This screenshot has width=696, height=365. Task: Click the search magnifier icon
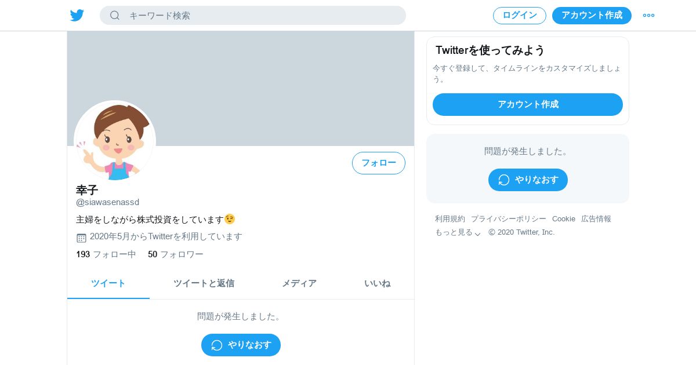(115, 16)
